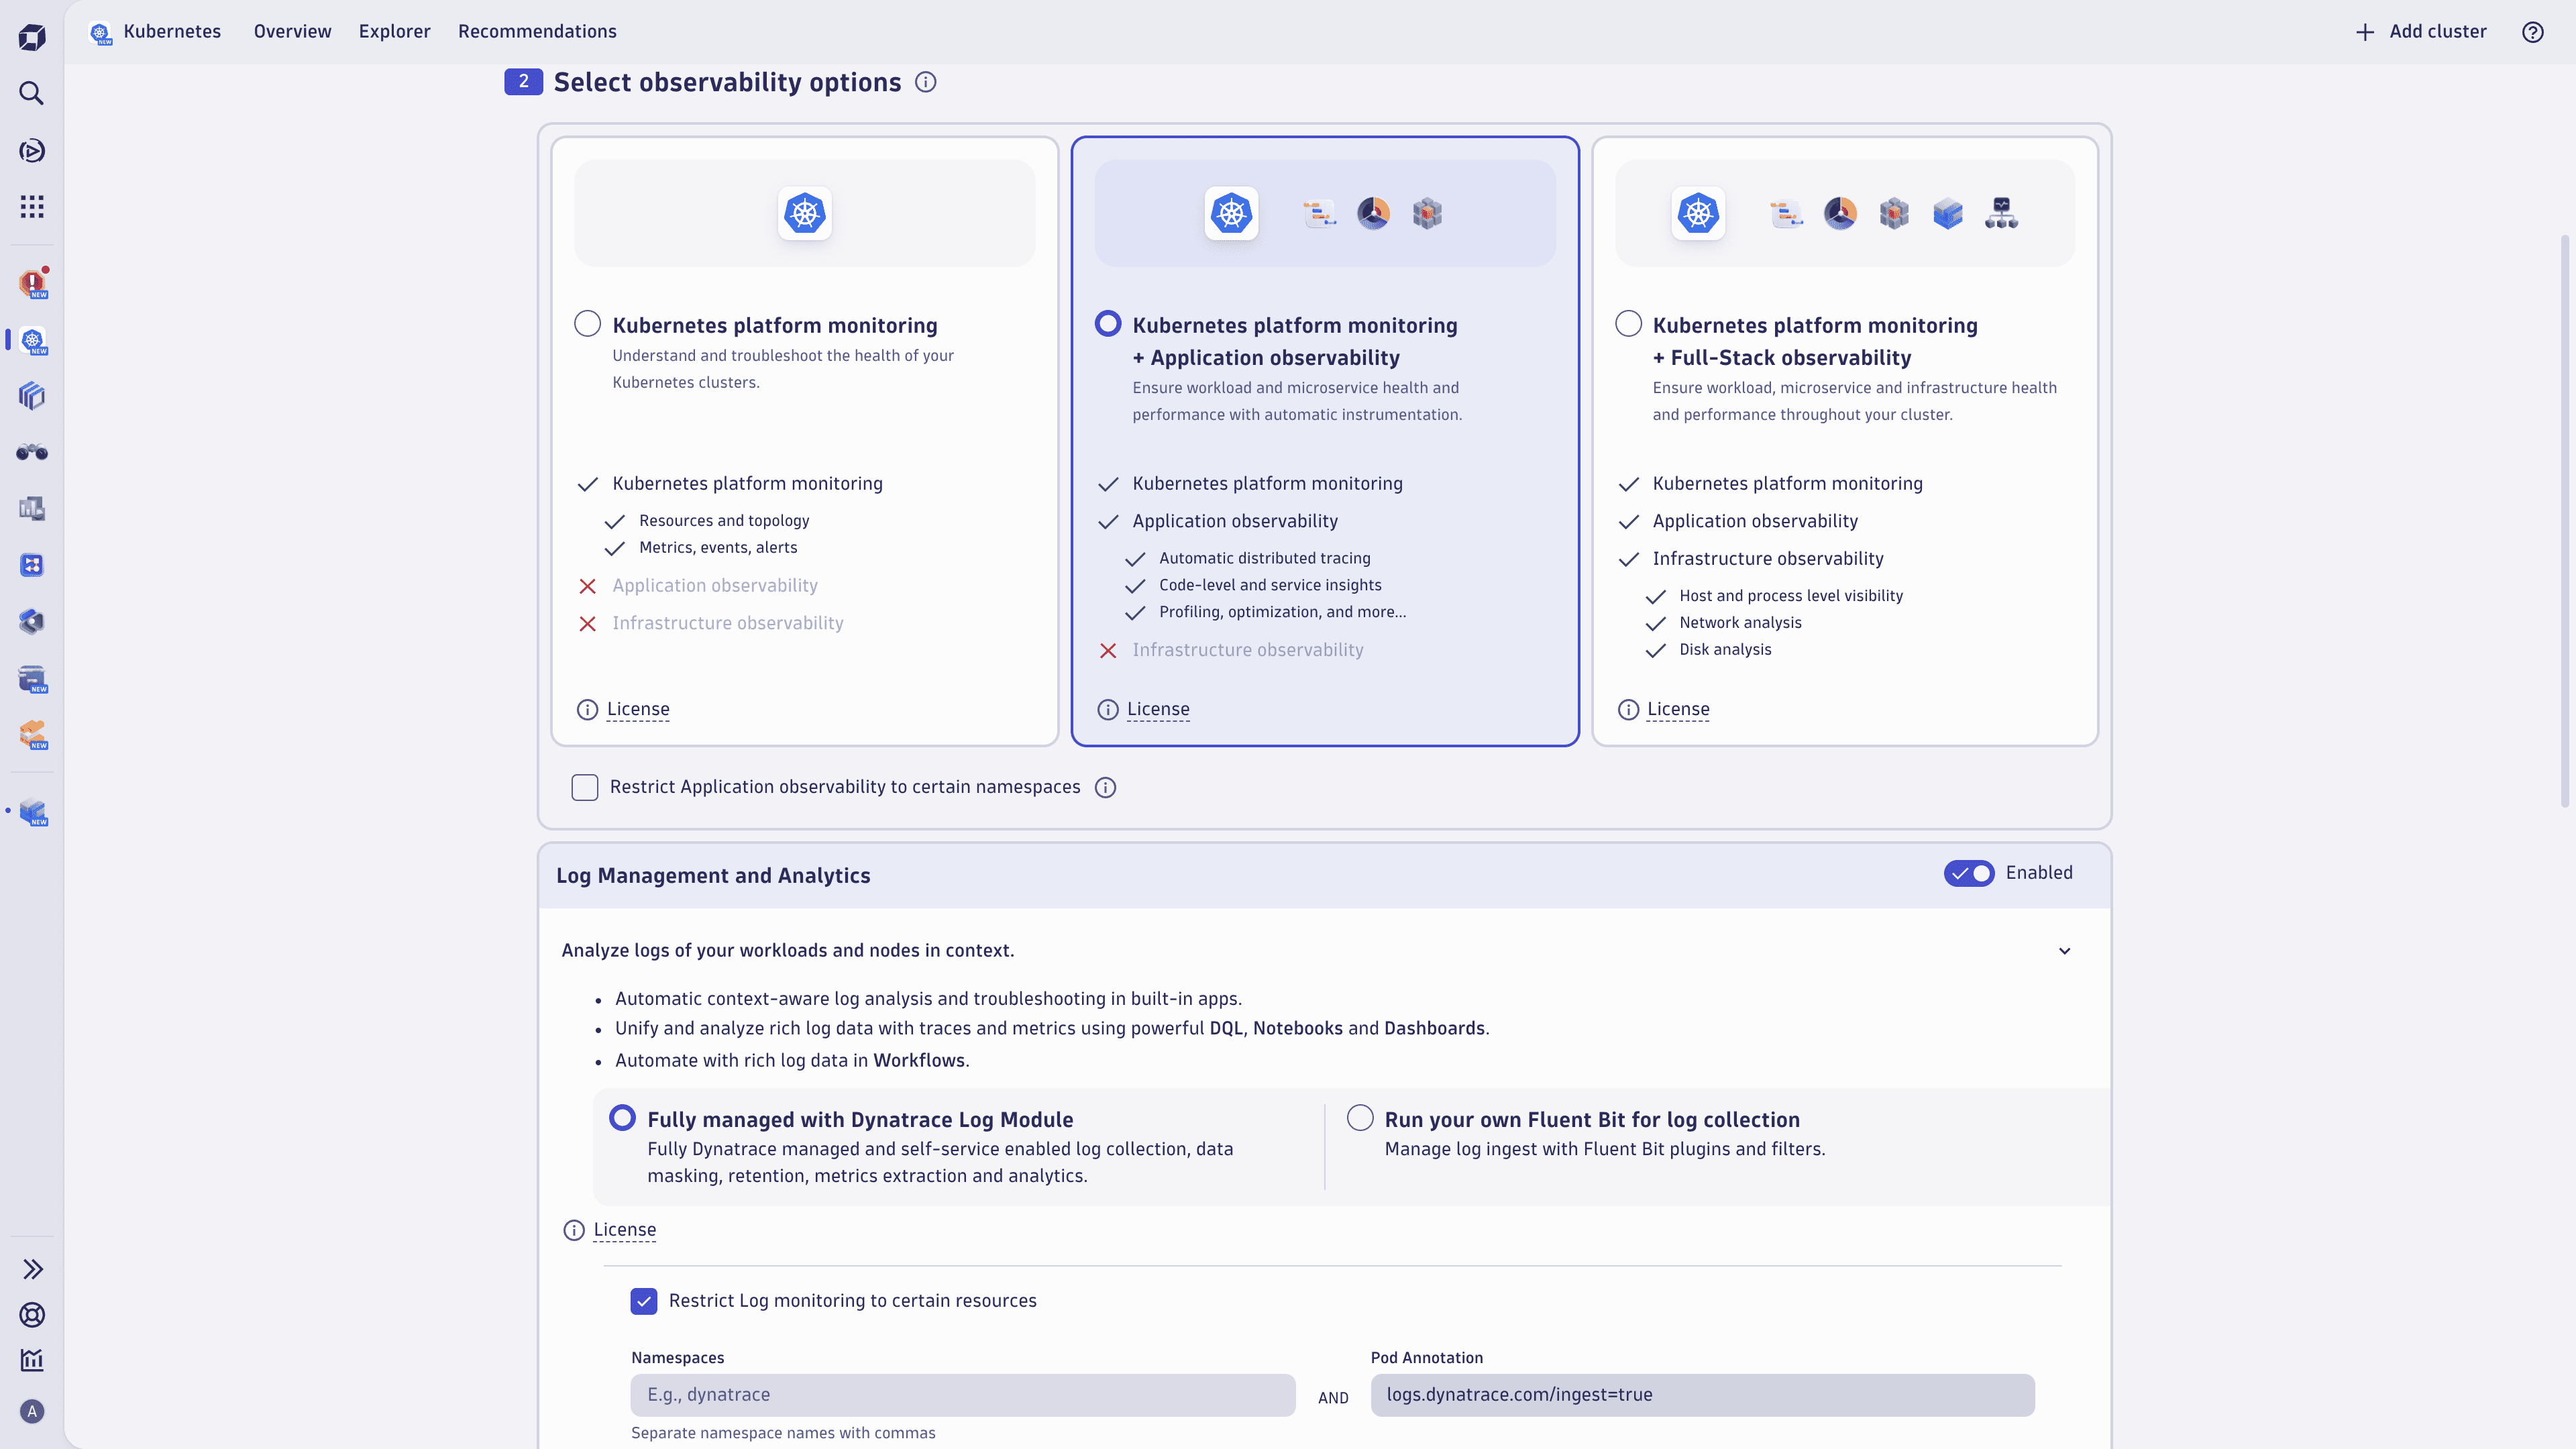Image resolution: width=2576 pixels, height=1449 pixels.
Task: Click the 'Workflows' bold text
Action: point(919,1061)
